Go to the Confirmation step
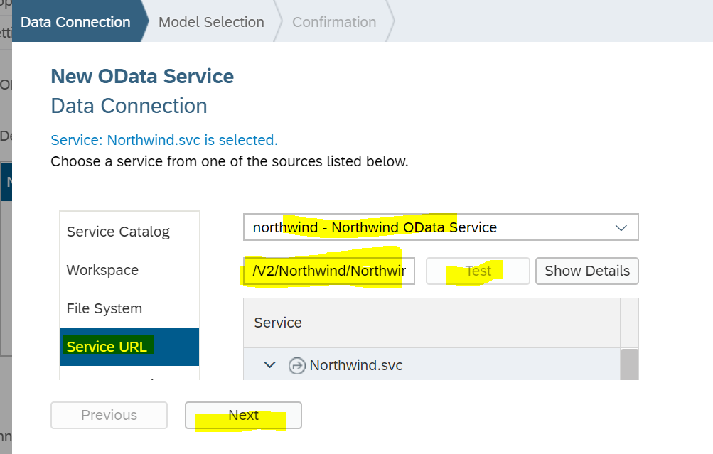The height and width of the screenshot is (454, 713). point(334,22)
